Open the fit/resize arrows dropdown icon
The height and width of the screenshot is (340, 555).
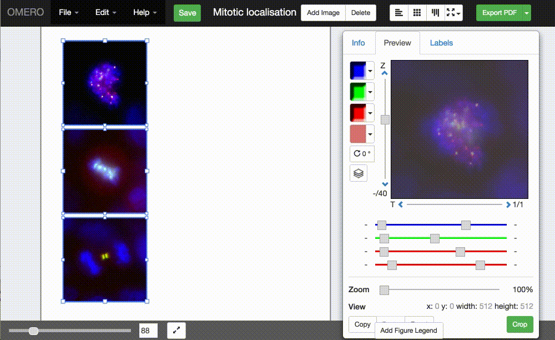(453, 13)
